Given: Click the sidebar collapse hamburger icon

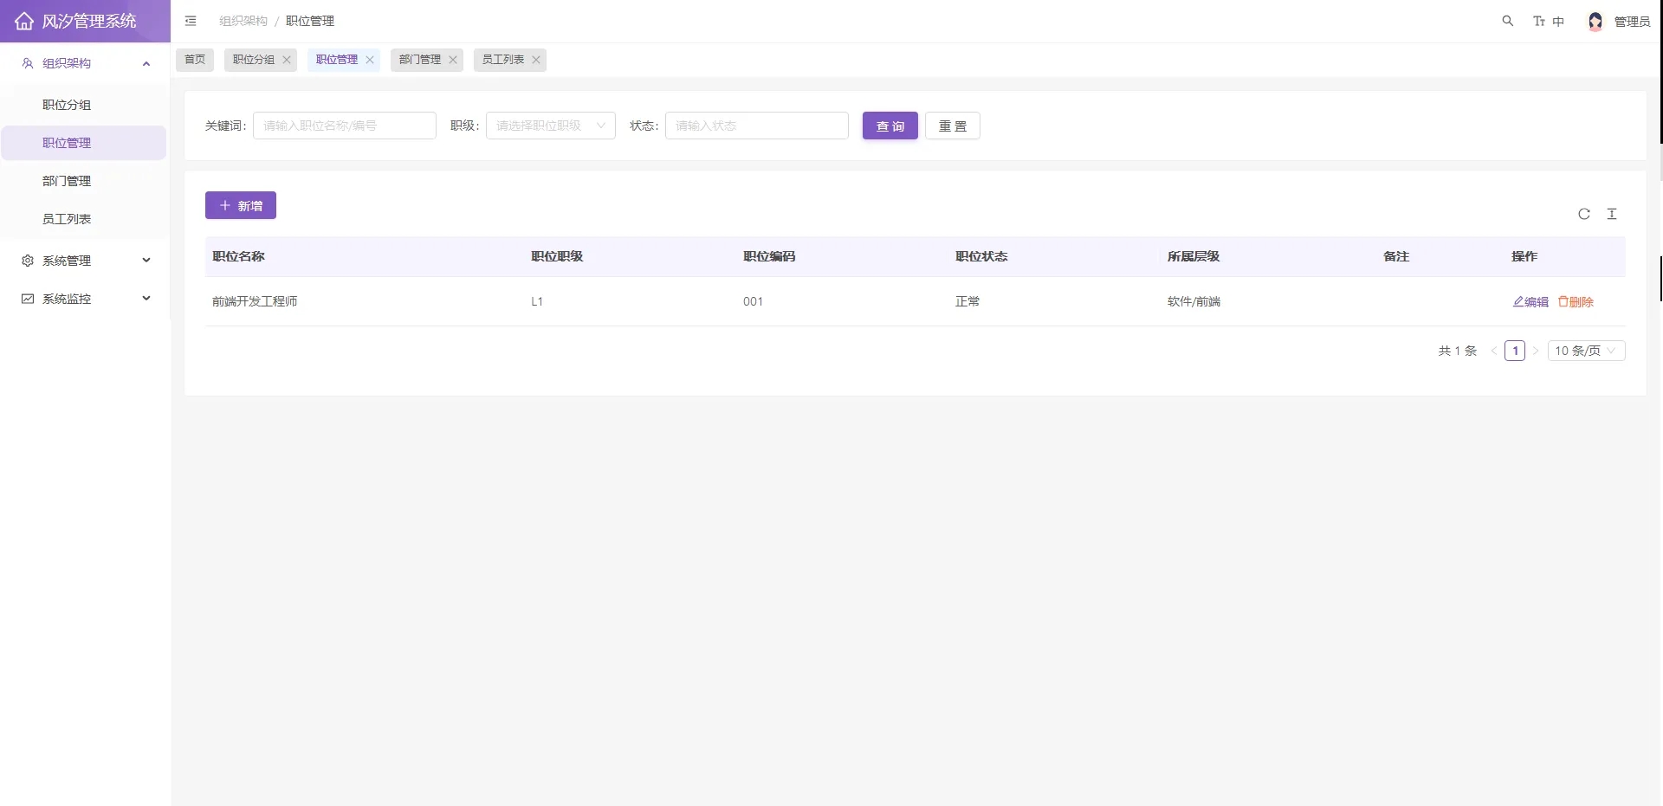Looking at the screenshot, I should pyautogui.click(x=191, y=21).
